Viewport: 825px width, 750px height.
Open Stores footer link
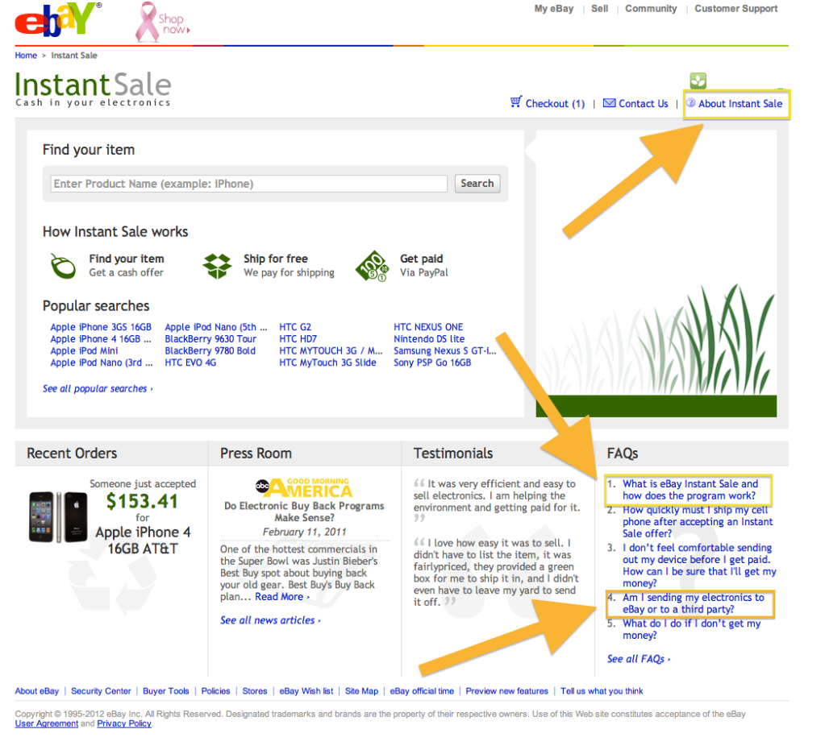click(255, 691)
